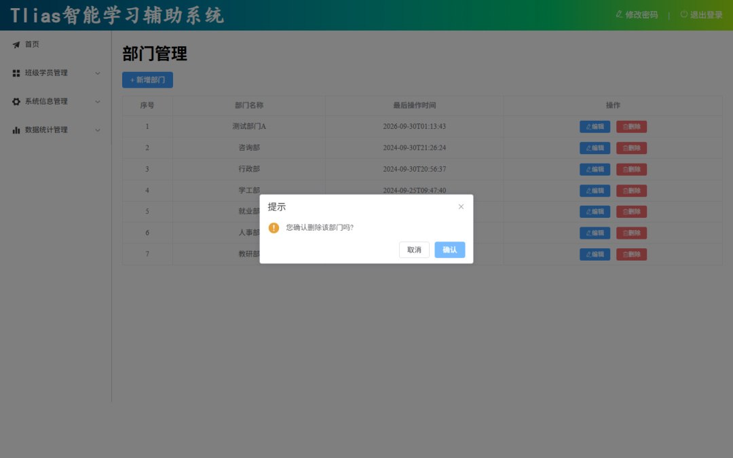The width and height of the screenshot is (733, 458).
Task: Delete the 咨询部 row
Action: tap(632, 148)
